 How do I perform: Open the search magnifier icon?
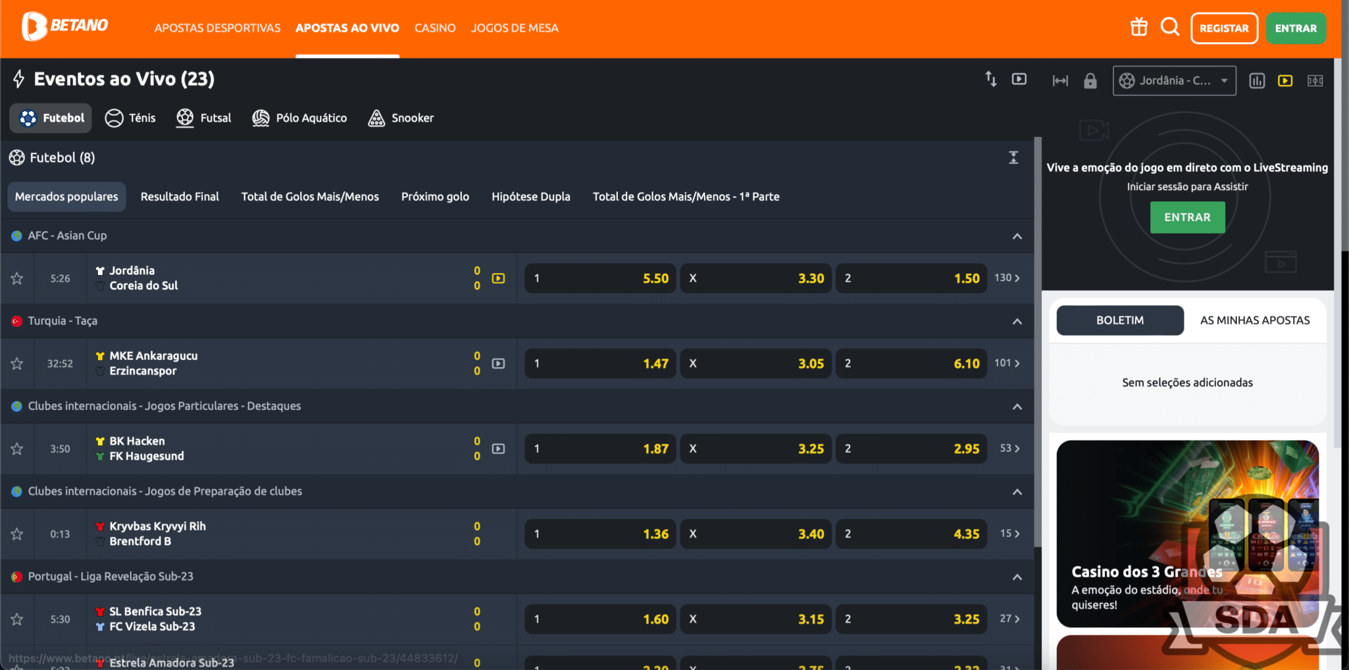(x=1169, y=28)
